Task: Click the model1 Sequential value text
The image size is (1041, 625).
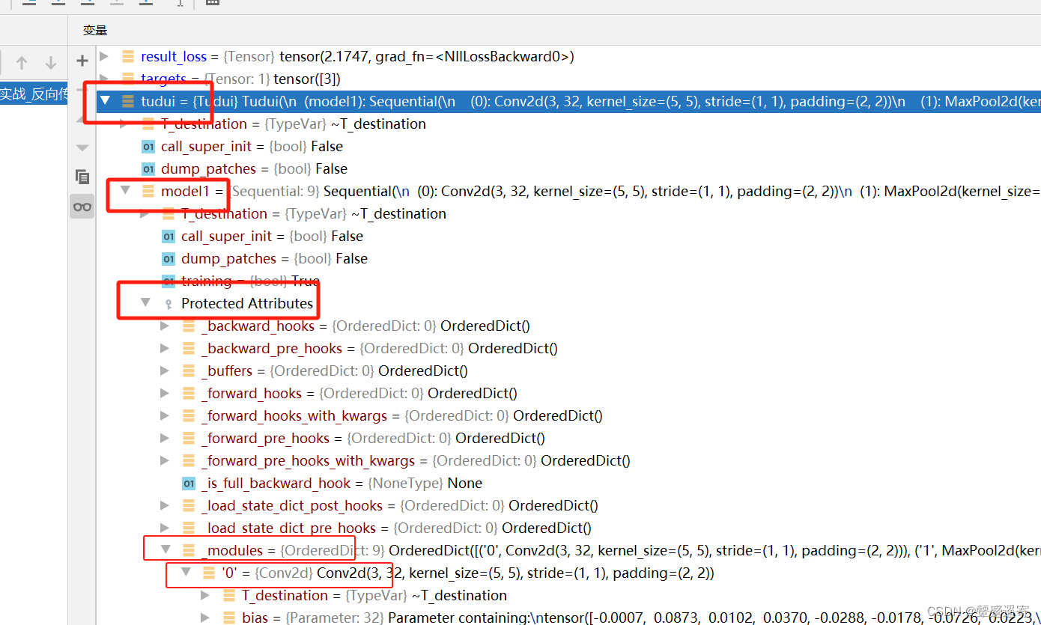Action: point(682,192)
